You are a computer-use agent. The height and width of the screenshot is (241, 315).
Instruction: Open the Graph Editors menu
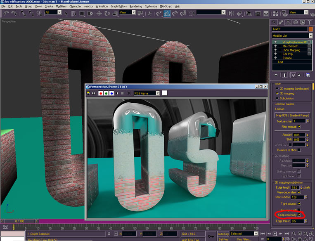pyautogui.click(x=118, y=7)
